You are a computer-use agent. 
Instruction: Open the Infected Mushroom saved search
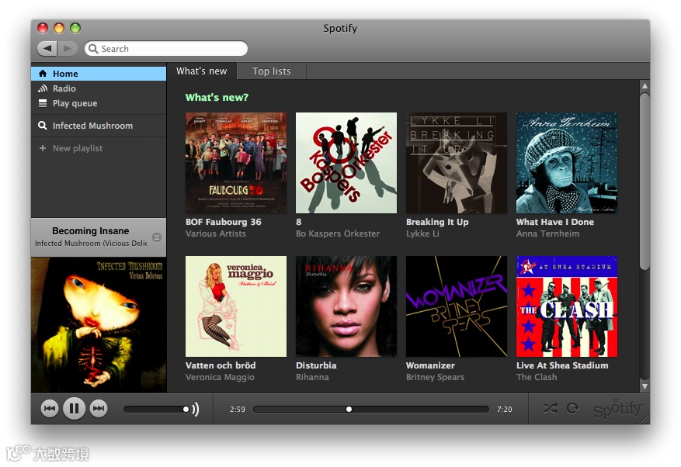point(99,126)
